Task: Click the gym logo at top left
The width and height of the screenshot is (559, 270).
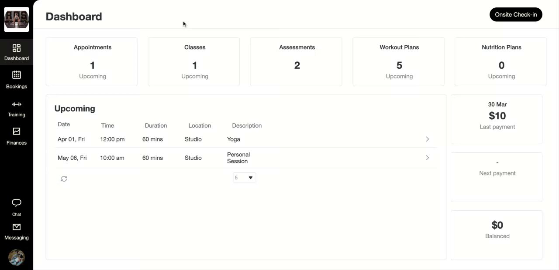Action: 17,19
